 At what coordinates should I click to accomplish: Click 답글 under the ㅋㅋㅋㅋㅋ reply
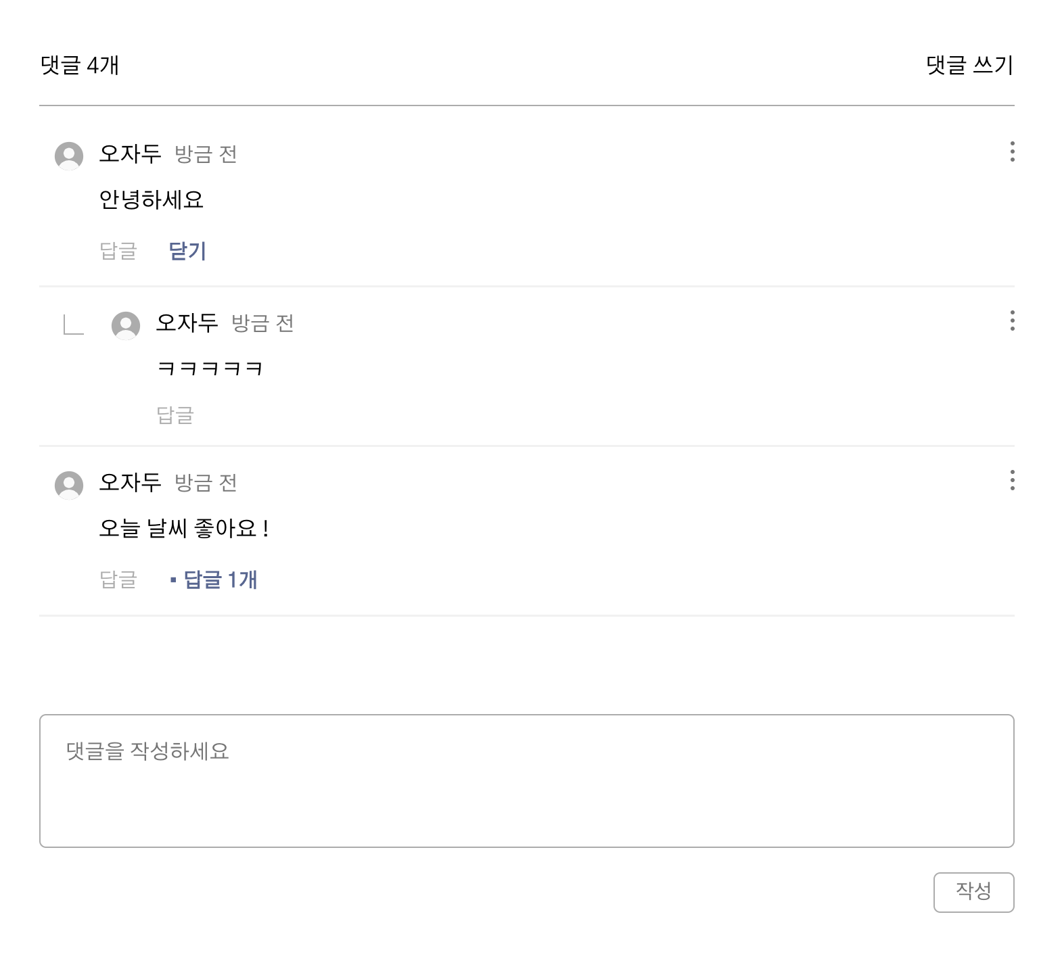(x=175, y=415)
